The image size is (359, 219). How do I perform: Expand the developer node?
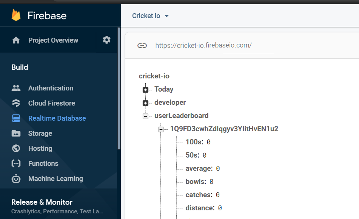coord(145,103)
